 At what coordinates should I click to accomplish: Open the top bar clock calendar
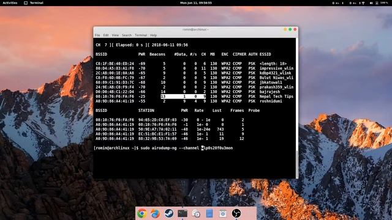point(196,3)
